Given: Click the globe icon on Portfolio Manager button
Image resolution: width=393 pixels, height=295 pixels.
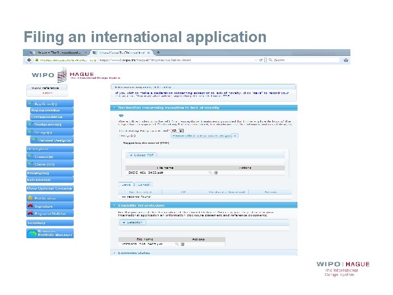Looking at the screenshot, I should (x=32, y=233).
